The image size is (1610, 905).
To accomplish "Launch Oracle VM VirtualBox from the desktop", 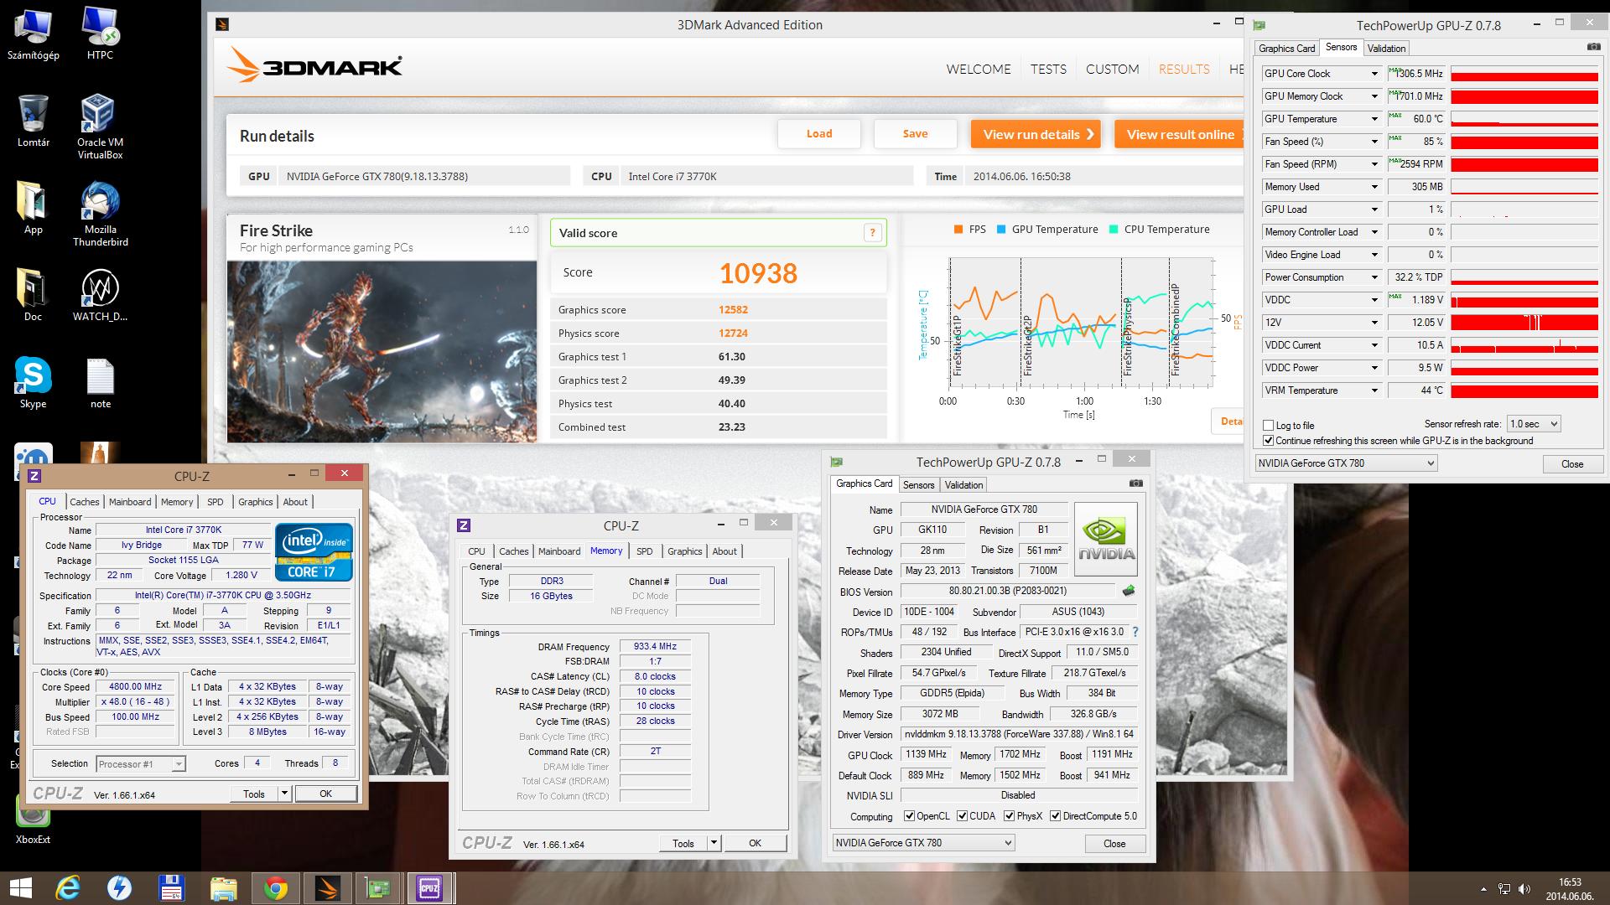I will point(100,127).
